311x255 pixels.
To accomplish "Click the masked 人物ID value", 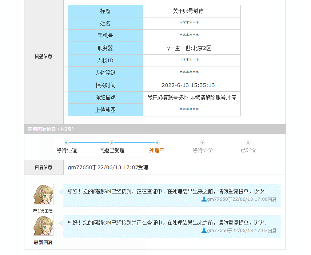I will tap(189, 60).
